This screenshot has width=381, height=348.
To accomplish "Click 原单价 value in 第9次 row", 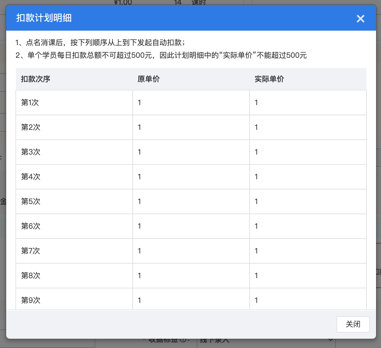I will click(139, 300).
